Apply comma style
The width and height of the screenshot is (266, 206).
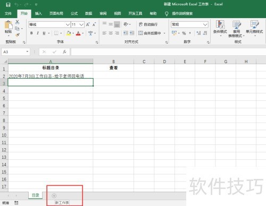coord(190,33)
